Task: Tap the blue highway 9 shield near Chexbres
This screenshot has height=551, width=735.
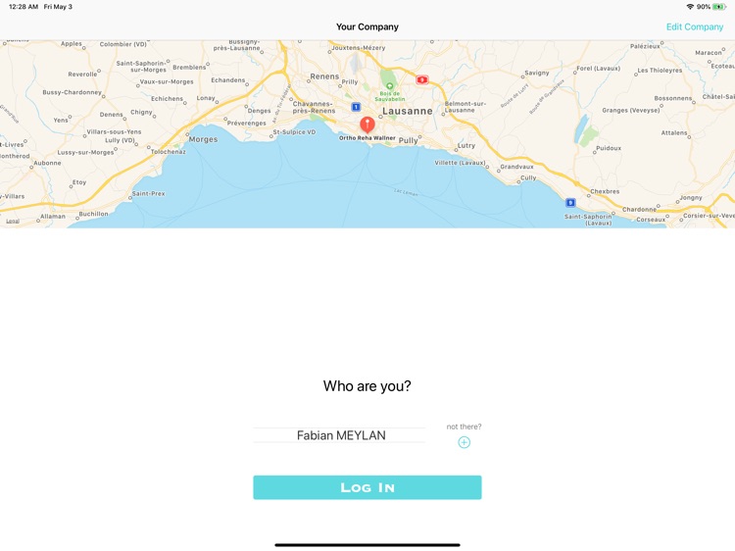Action: coord(570,203)
